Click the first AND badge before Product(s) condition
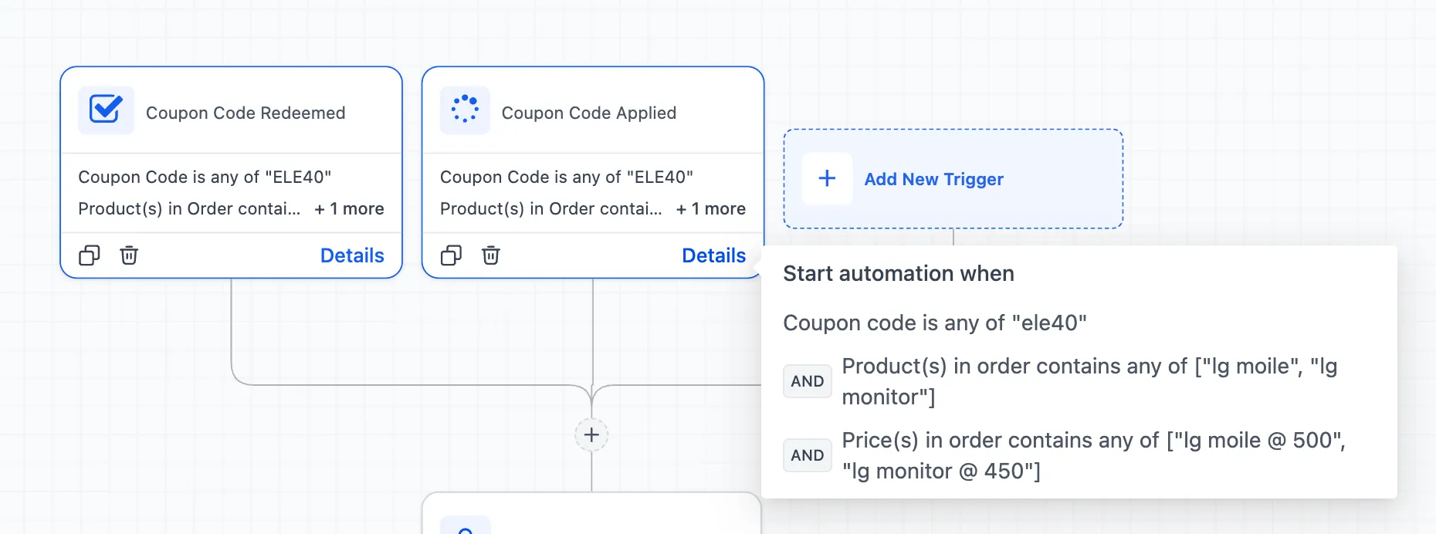 807,381
